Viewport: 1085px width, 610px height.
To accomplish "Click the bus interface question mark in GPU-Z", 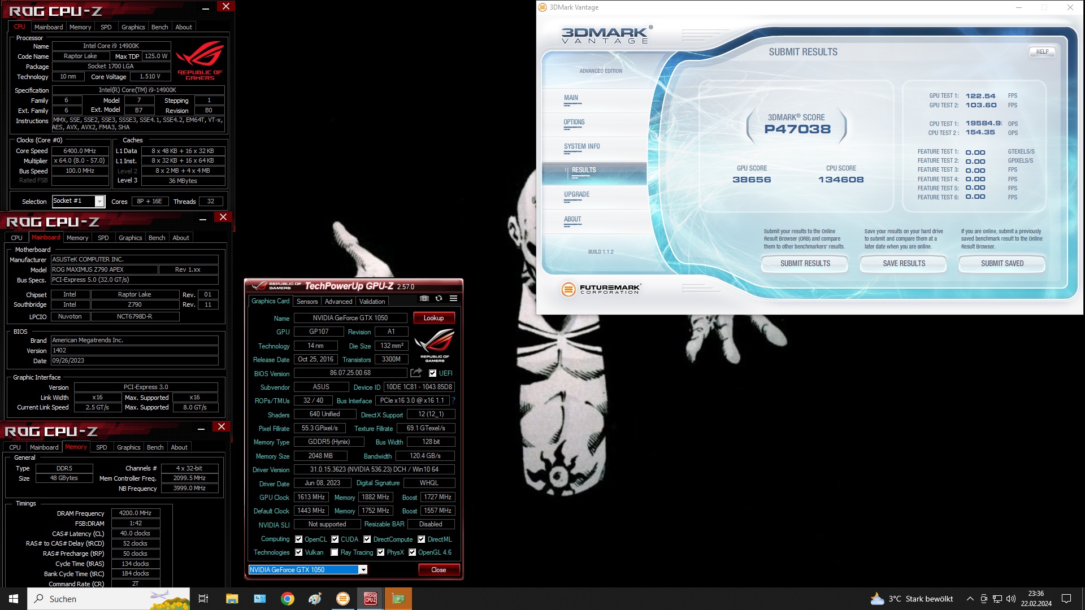I will coord(453,400).
